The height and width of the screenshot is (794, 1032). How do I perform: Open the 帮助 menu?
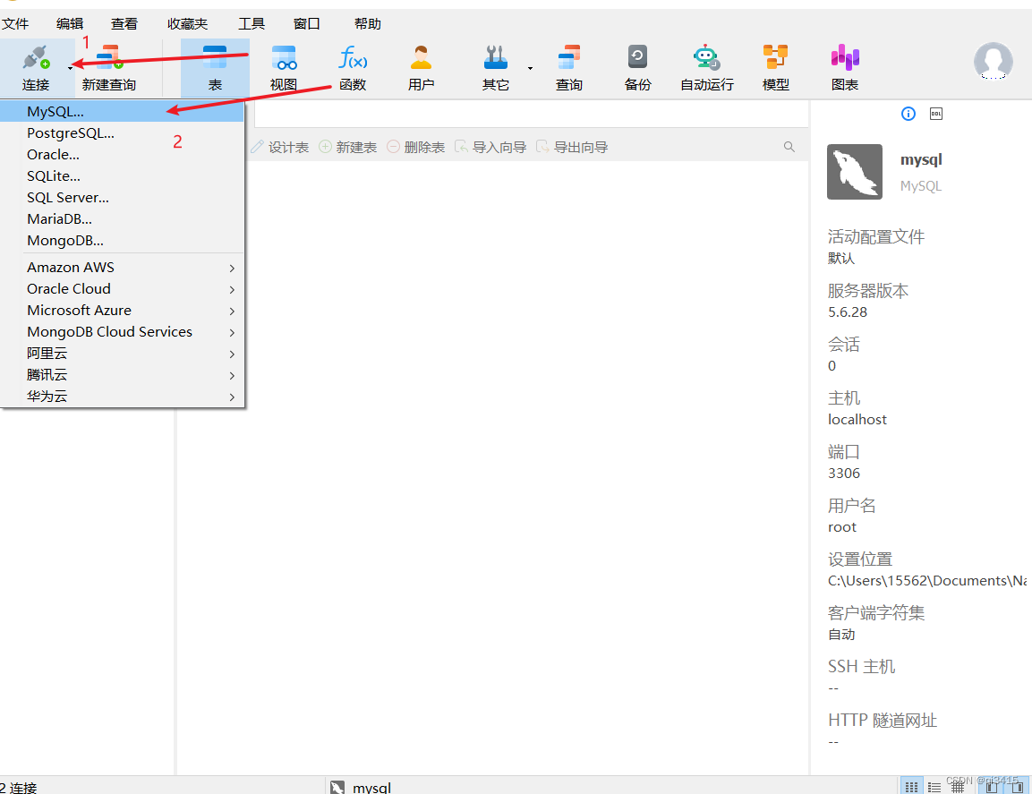pyautogui.click(x=368, y=24)
